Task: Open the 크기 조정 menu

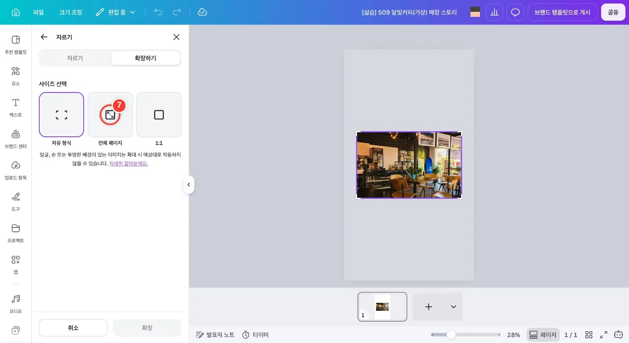Action: pos(71,12)
